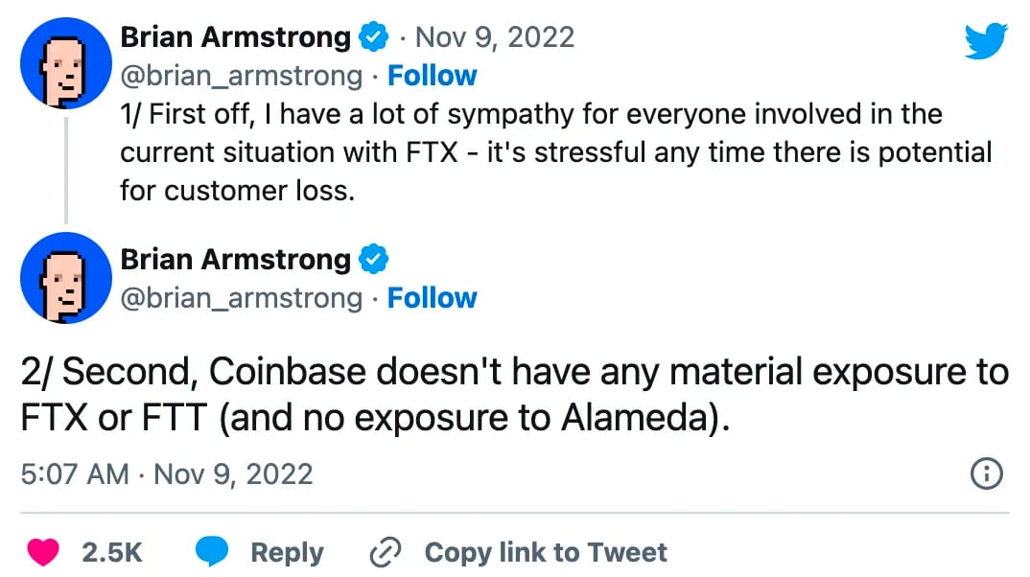This screenshot has width=1030, height=577.
Task: Open the second tweet's profile avatar
Action: point(64,277)
